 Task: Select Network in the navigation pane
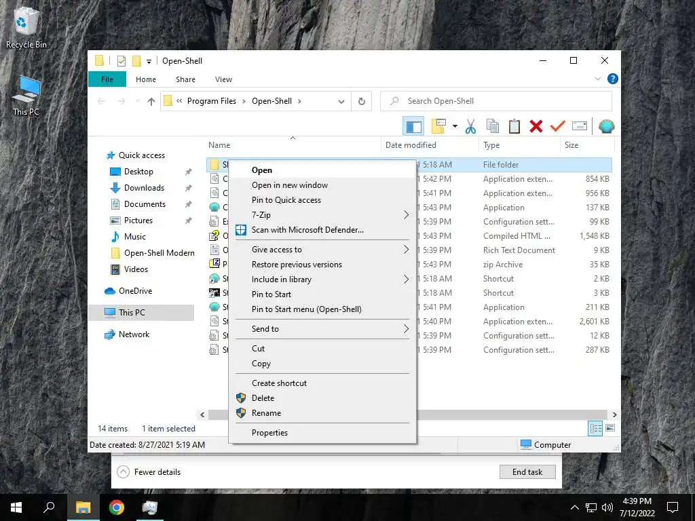pyautogui.click(x=134, y=334)
